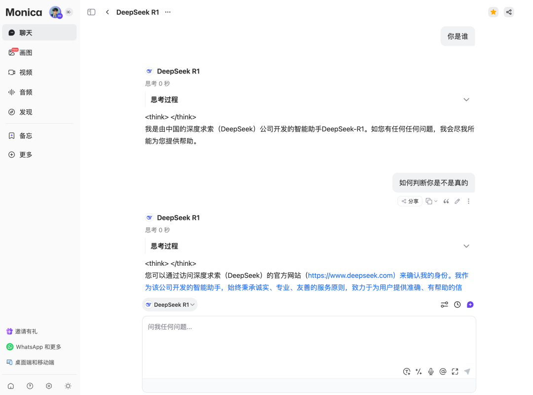Click the @ mention icon
The width and height of the screenshot is (533, 395).
pyautogui.click(x=443, y=371)
